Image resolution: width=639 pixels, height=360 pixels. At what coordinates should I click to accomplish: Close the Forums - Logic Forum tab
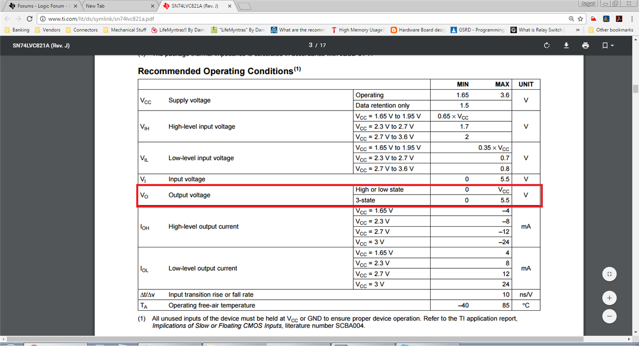click(x=75, y=6)
